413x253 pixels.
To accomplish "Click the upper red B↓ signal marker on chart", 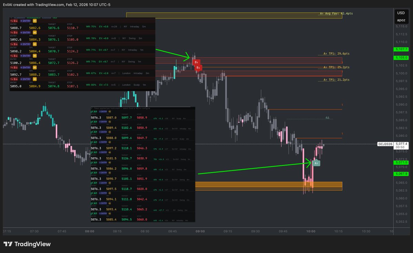I will point(196,62).
